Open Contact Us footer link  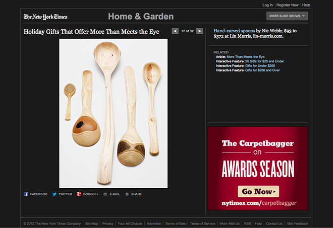click(274, 223)
